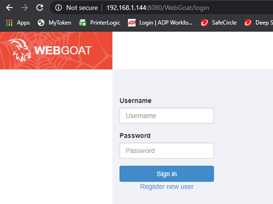The image size is (273, 204).
Task: Click the Username field label
Action: click(136, 101)
